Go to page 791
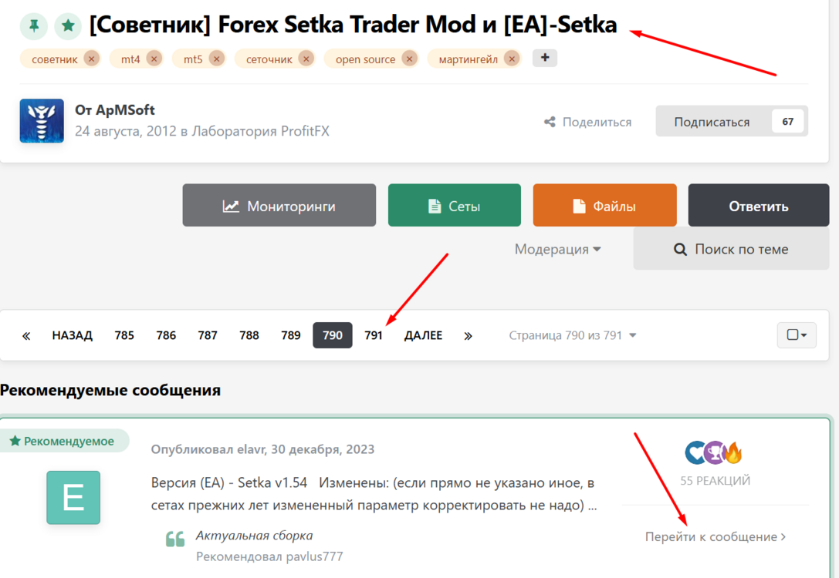The height and width of the screenshot is (578, 839). 374,335
